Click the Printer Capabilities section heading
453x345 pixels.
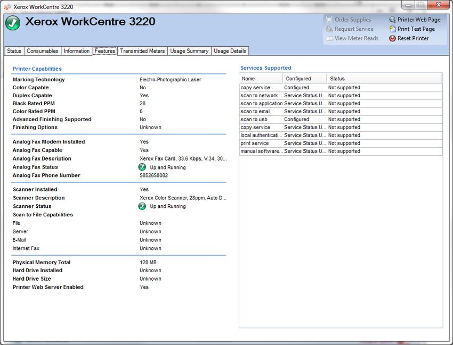pyautogui.click(x=37, y=69)
